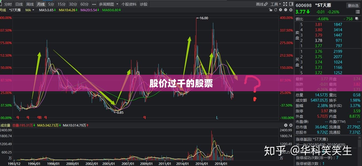Select sell level 4 price 3.80

click(318, 30)
